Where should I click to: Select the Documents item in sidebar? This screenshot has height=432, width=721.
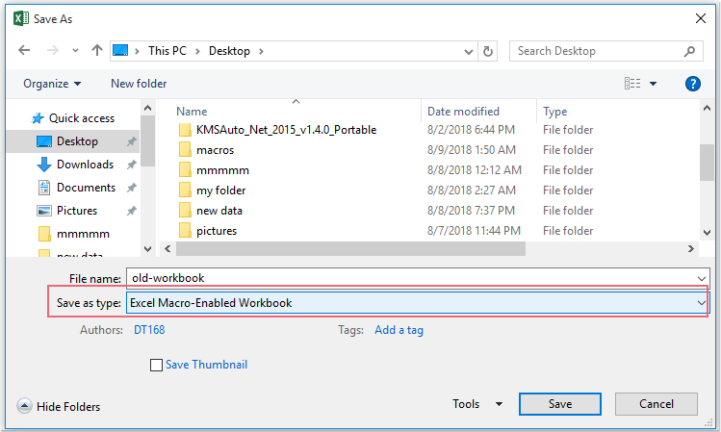(86, 188)
